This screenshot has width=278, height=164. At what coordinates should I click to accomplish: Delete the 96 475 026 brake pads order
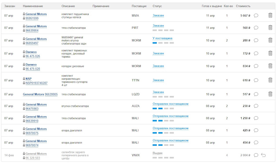[270, 53]
